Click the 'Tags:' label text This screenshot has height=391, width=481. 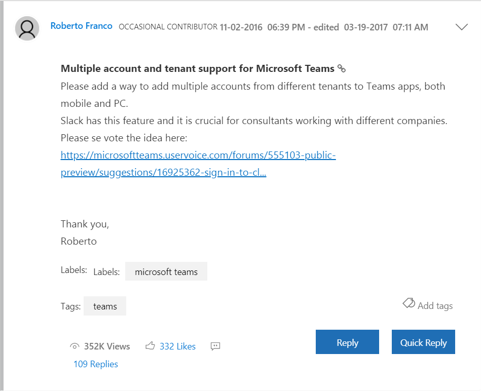pos(70,306)
